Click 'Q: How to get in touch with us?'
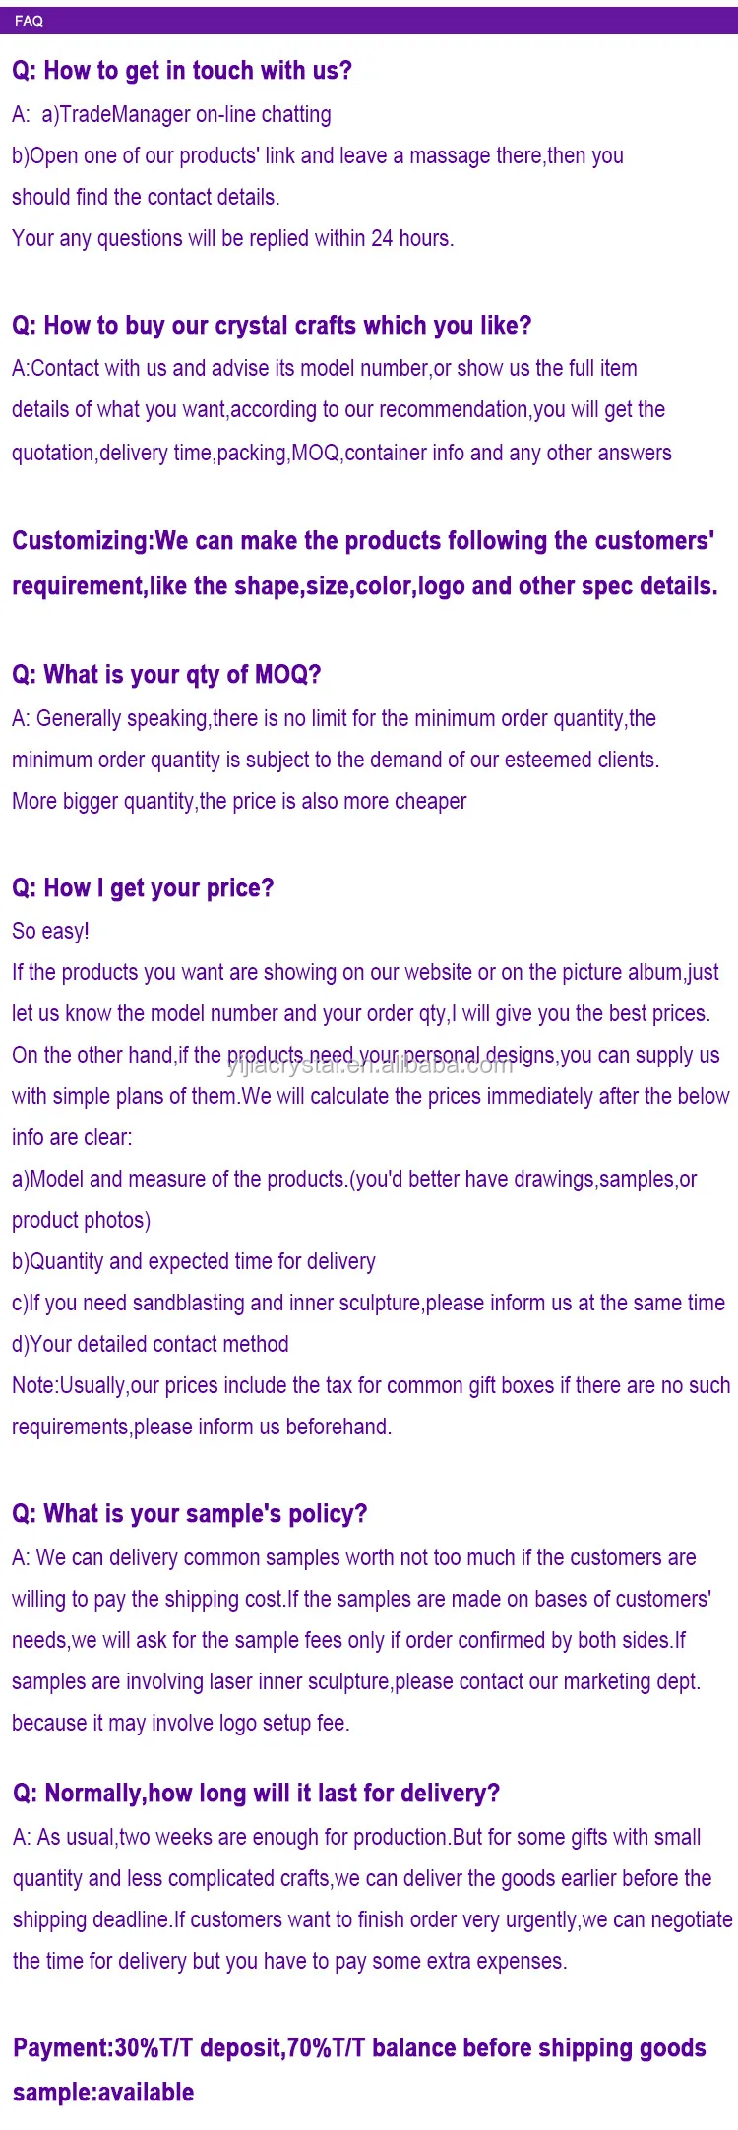 click(x=182, y=71)
